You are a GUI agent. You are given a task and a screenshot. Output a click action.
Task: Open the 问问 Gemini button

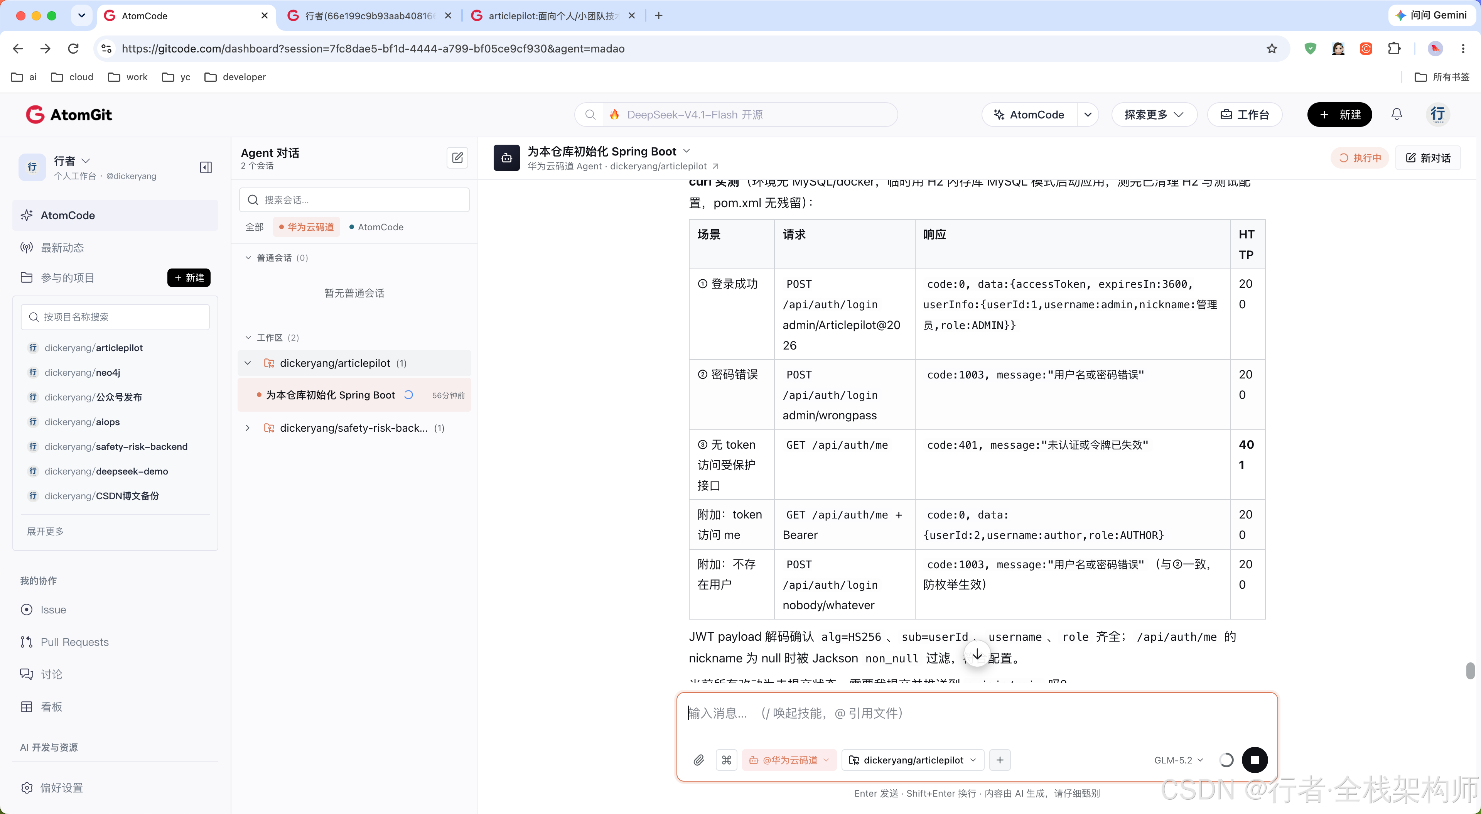(x=1431, y=15)
